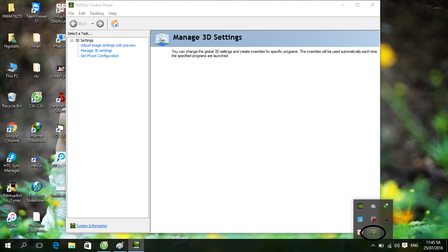Select the Google Chrome desktop shortcut

pyautogui.click(x=12, y=133)
